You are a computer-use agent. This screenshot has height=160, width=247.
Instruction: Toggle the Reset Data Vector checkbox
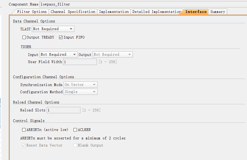coord(24,145)
